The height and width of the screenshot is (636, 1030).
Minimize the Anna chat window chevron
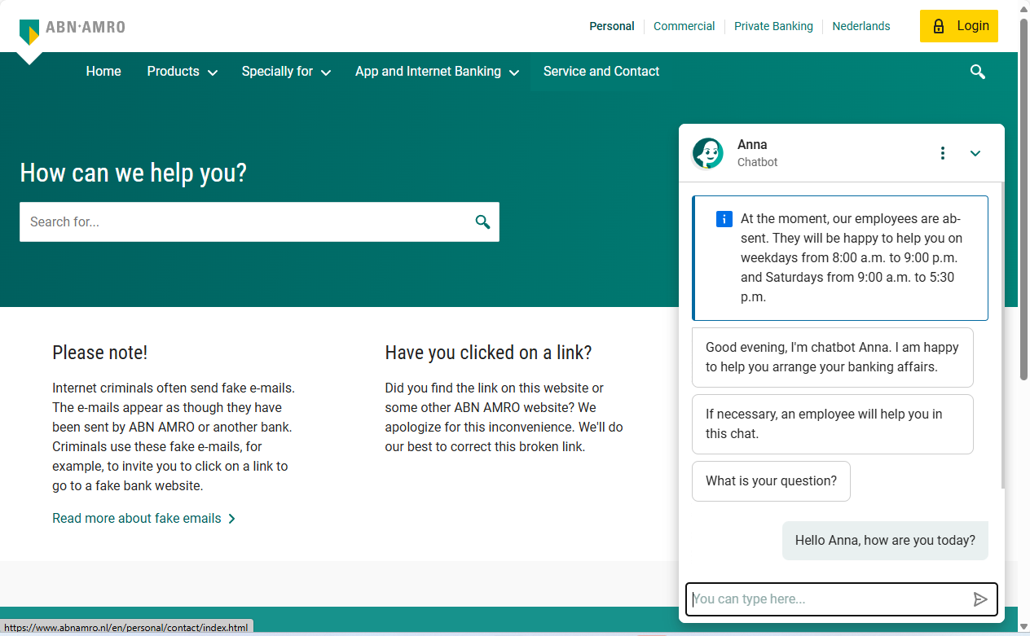pos(975,153)
